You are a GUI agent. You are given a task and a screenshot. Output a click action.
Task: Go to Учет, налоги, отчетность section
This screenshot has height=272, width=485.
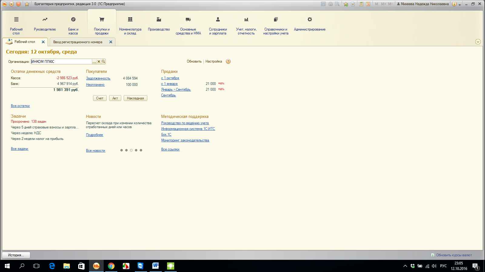[246, 26]
